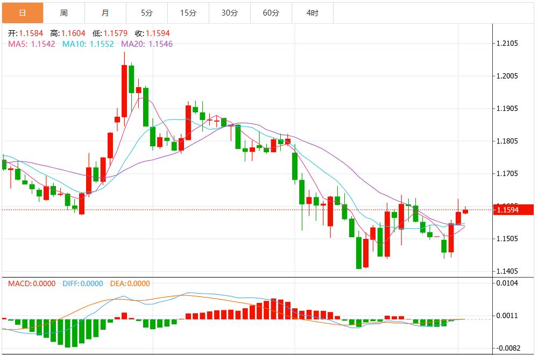Click the MA5: 1.1542 indicator label

pos(32,44)
